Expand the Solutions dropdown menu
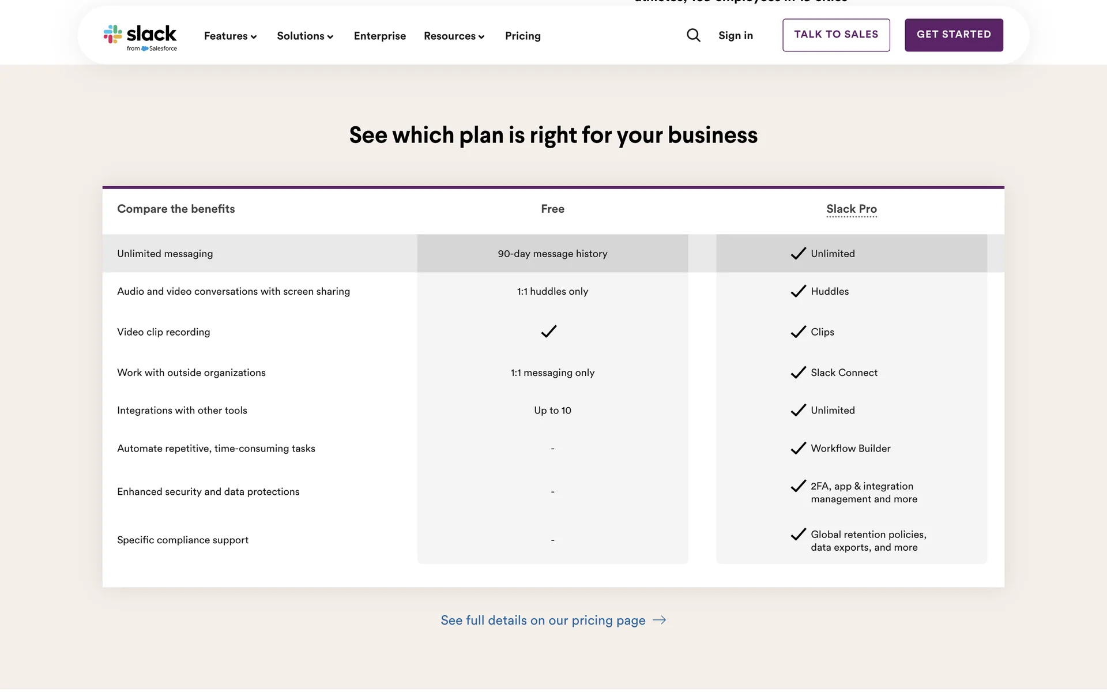1107x692 pixels. click(305, 36)
